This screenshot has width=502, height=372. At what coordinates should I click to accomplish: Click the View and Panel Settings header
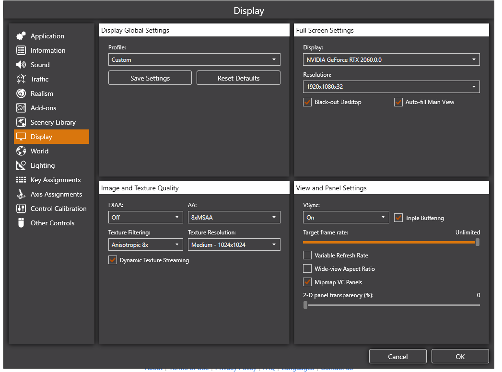(x=392, y=188)
